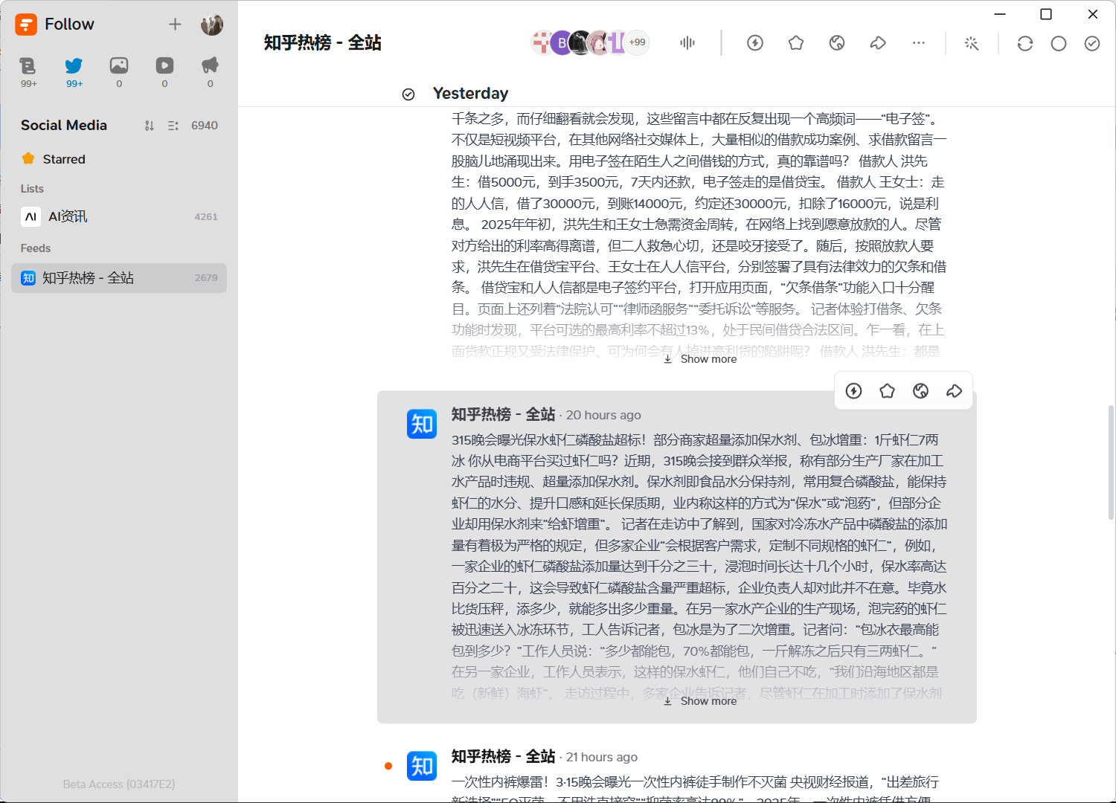The image size is (1116, 803).
Task: Click the entry list vertical scrollbar
Action: pos(1111,461)
